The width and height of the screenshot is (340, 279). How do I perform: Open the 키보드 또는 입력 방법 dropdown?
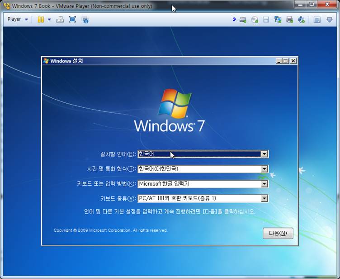(x=264, y=184)
